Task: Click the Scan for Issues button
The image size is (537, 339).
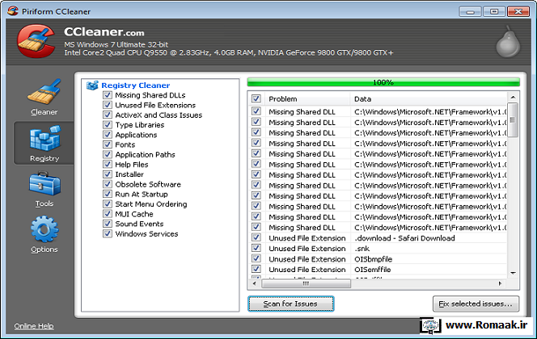Action: pos(291,303)
